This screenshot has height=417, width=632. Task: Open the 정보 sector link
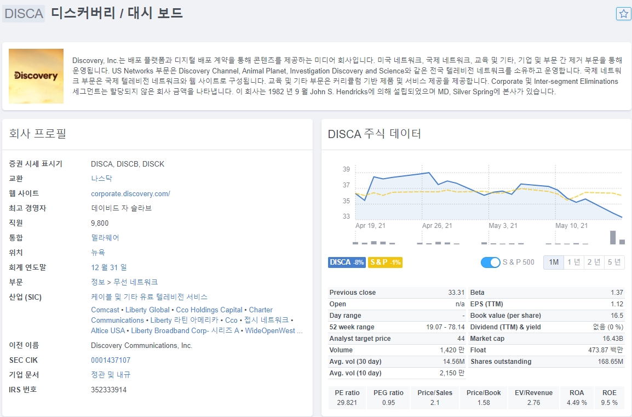[98, 282]
